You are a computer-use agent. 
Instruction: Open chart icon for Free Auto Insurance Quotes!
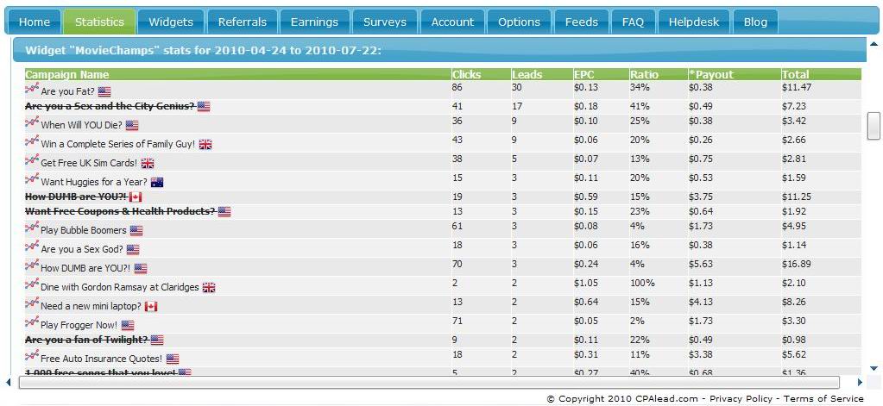[32, 356]
